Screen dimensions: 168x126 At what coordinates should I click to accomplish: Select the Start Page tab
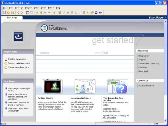[x=12, y=18]
